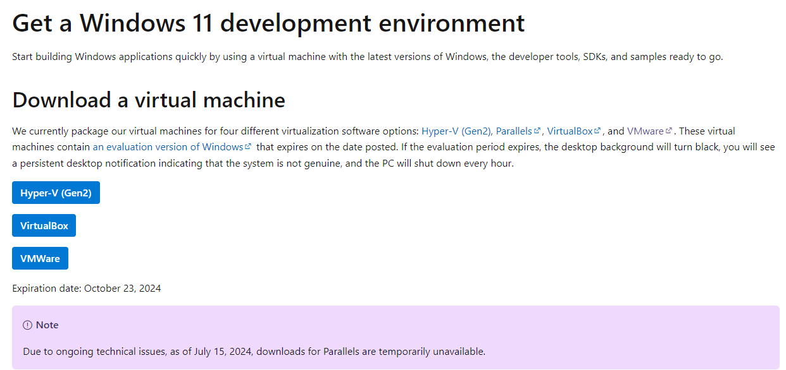786x370 pixels.
Task: Click the Parallels downloads unavailable notice text
Action: coord(254,351)
